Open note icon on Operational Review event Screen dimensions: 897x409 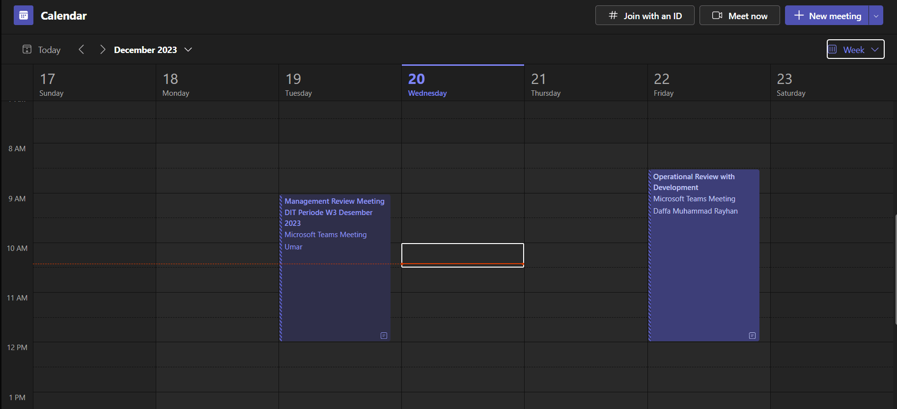tap(752, 336)
